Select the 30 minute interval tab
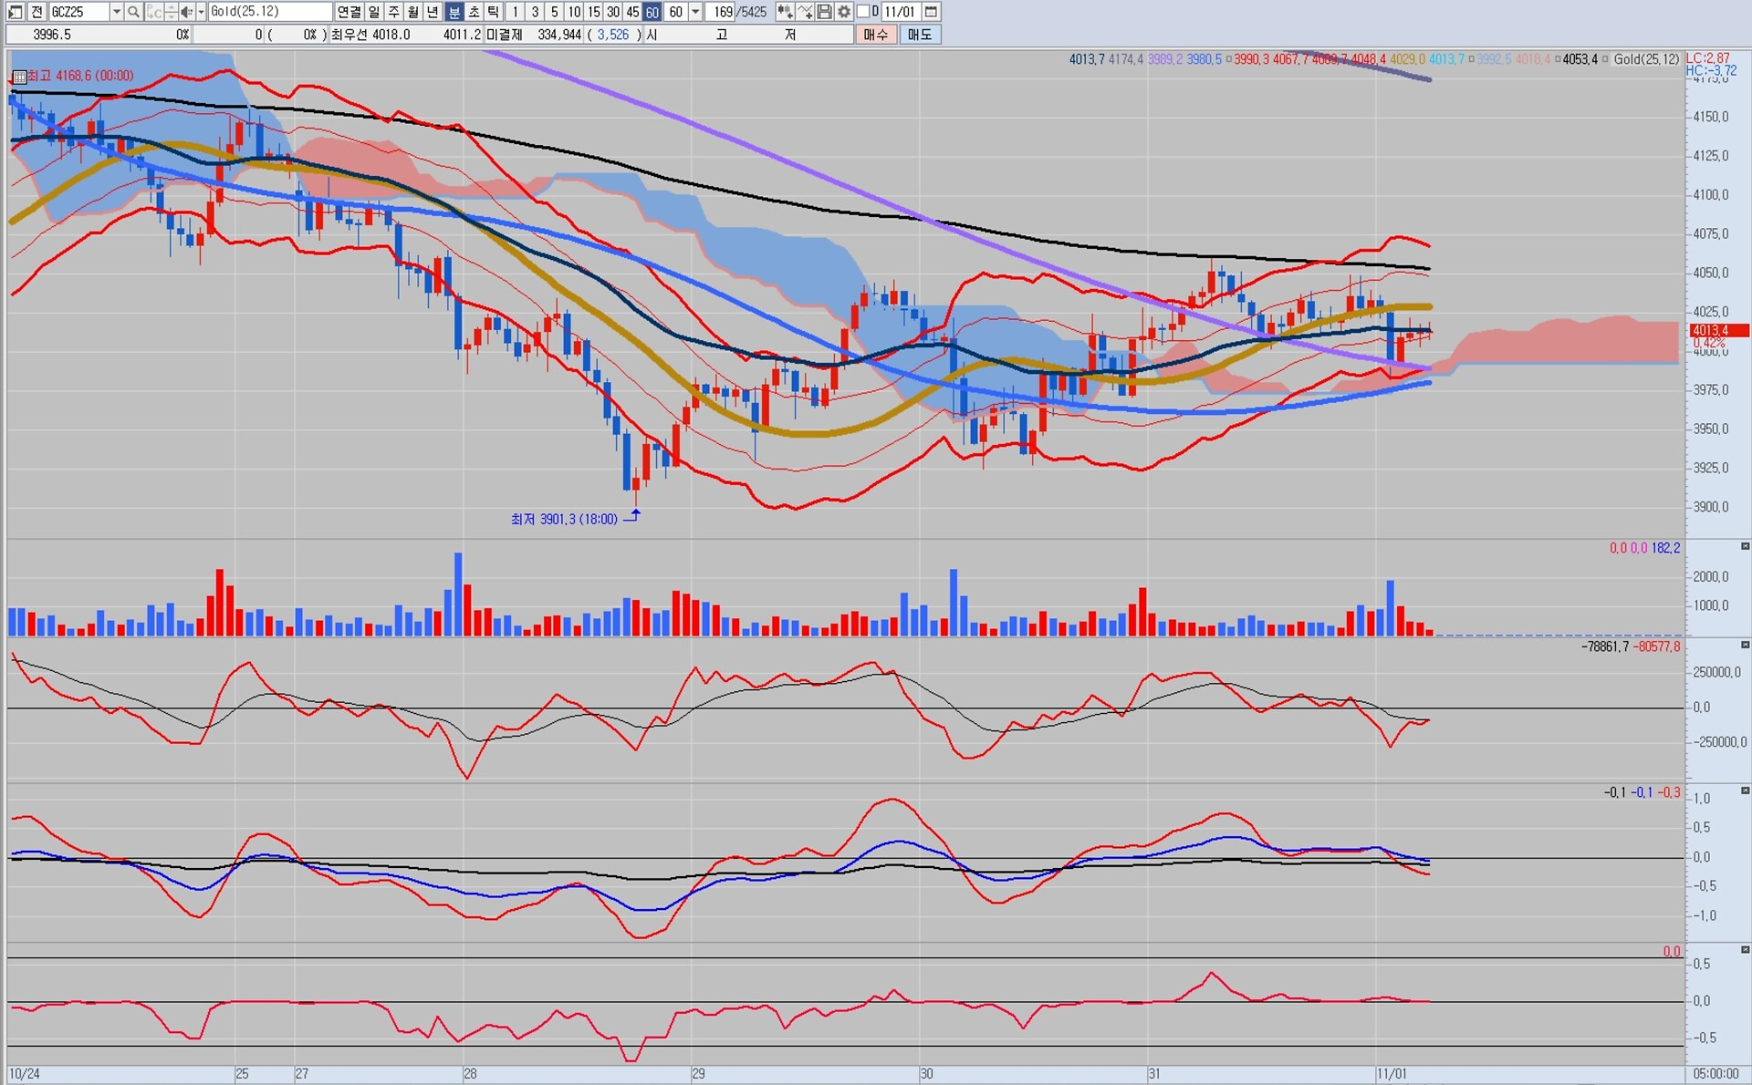This screenshot has width=1752, height=1085. (x=613, y=12)
